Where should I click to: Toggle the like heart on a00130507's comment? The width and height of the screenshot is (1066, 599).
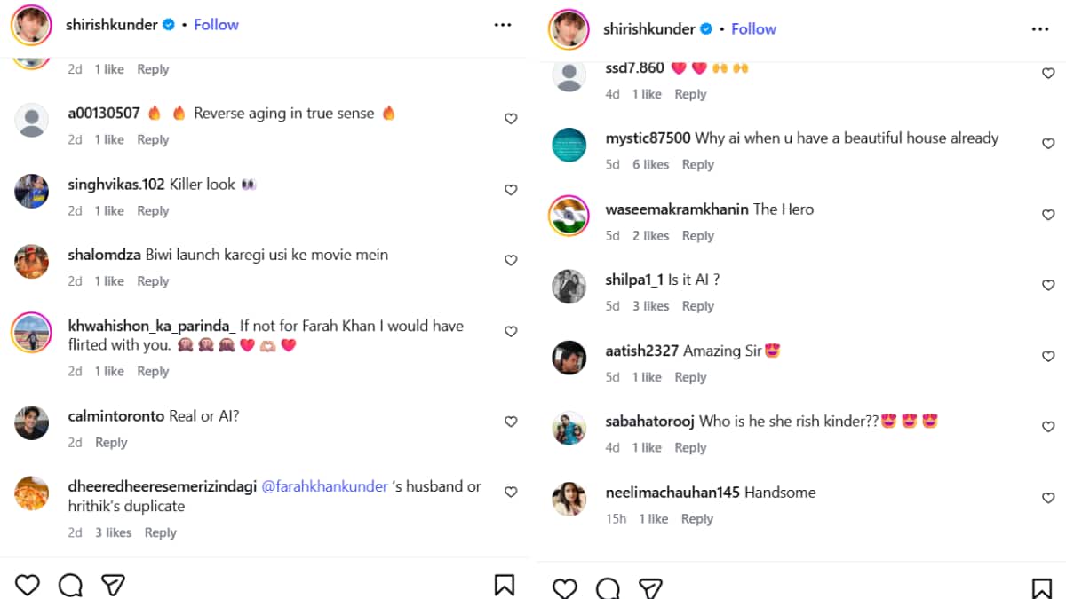click(511, 118)
